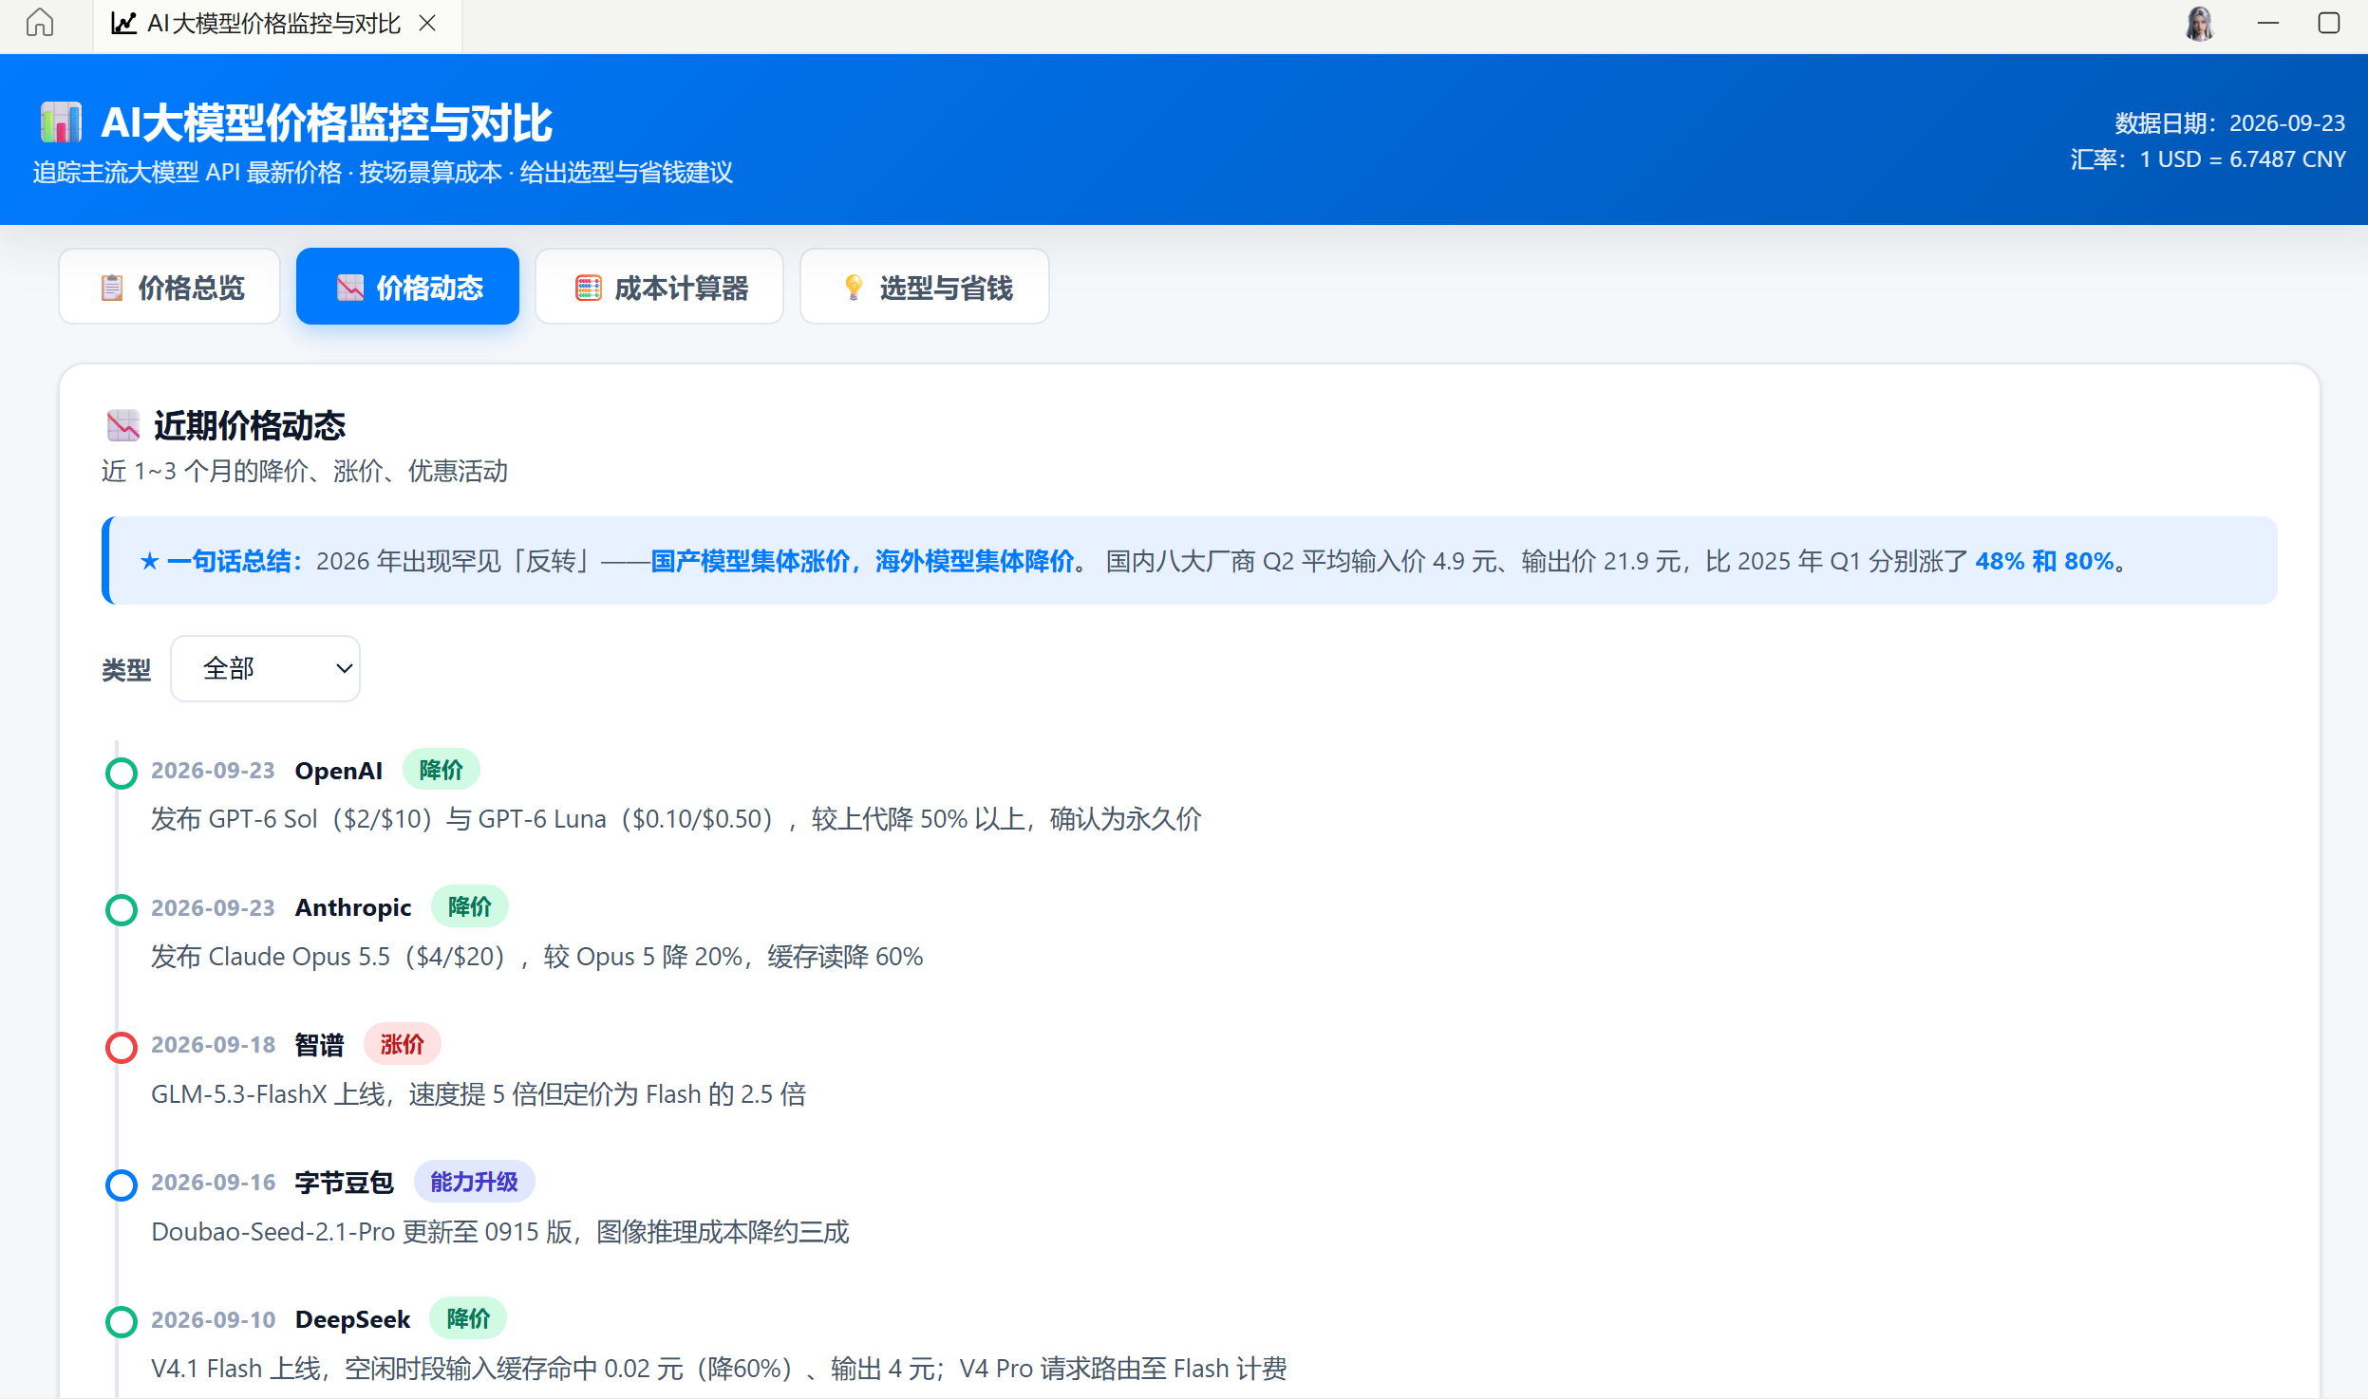Image resolution: width=2368 pixels, height=1399 pixels.
Task: Click 降价 tag next to DeepSeek
Action: 468,1318
